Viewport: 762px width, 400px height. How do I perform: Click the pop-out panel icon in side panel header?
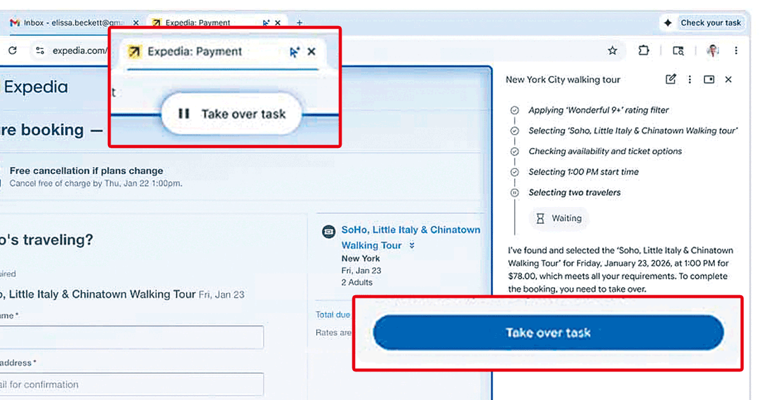709,79
